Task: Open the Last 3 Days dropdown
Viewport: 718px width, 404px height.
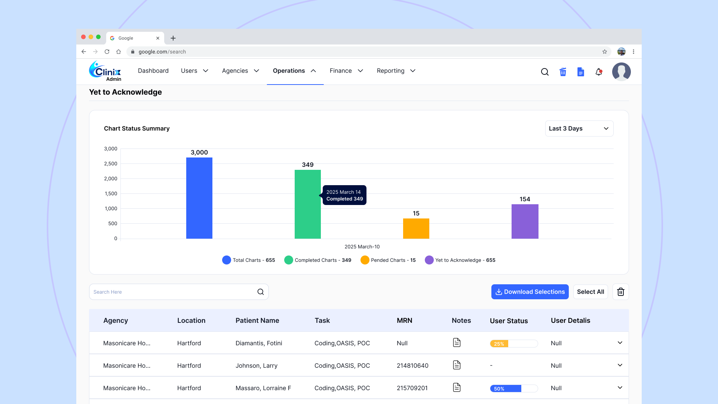Action: (579, 128)
